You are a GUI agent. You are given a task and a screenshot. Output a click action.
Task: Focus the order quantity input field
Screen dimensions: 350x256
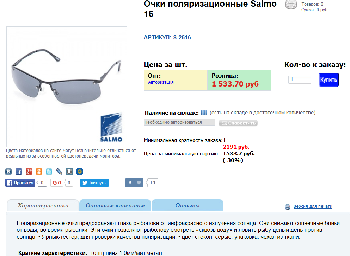click(x=300, y=79)
